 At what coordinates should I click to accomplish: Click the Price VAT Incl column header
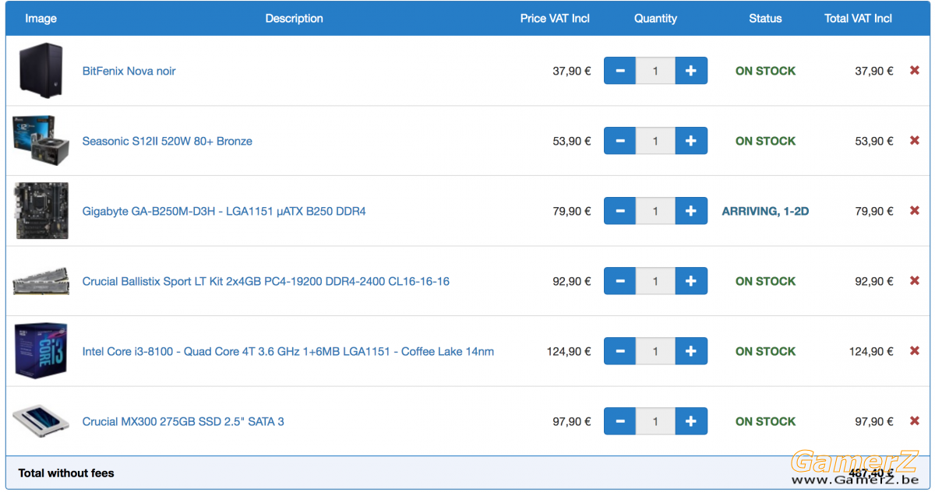pyautogui.click(x=555, y=19)
